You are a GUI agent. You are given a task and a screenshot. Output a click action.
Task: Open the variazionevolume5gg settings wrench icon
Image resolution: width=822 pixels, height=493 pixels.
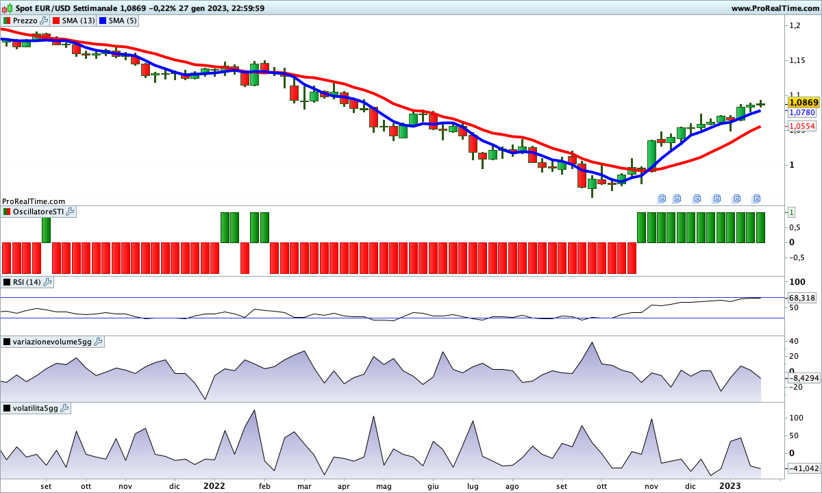click(98, 342)
